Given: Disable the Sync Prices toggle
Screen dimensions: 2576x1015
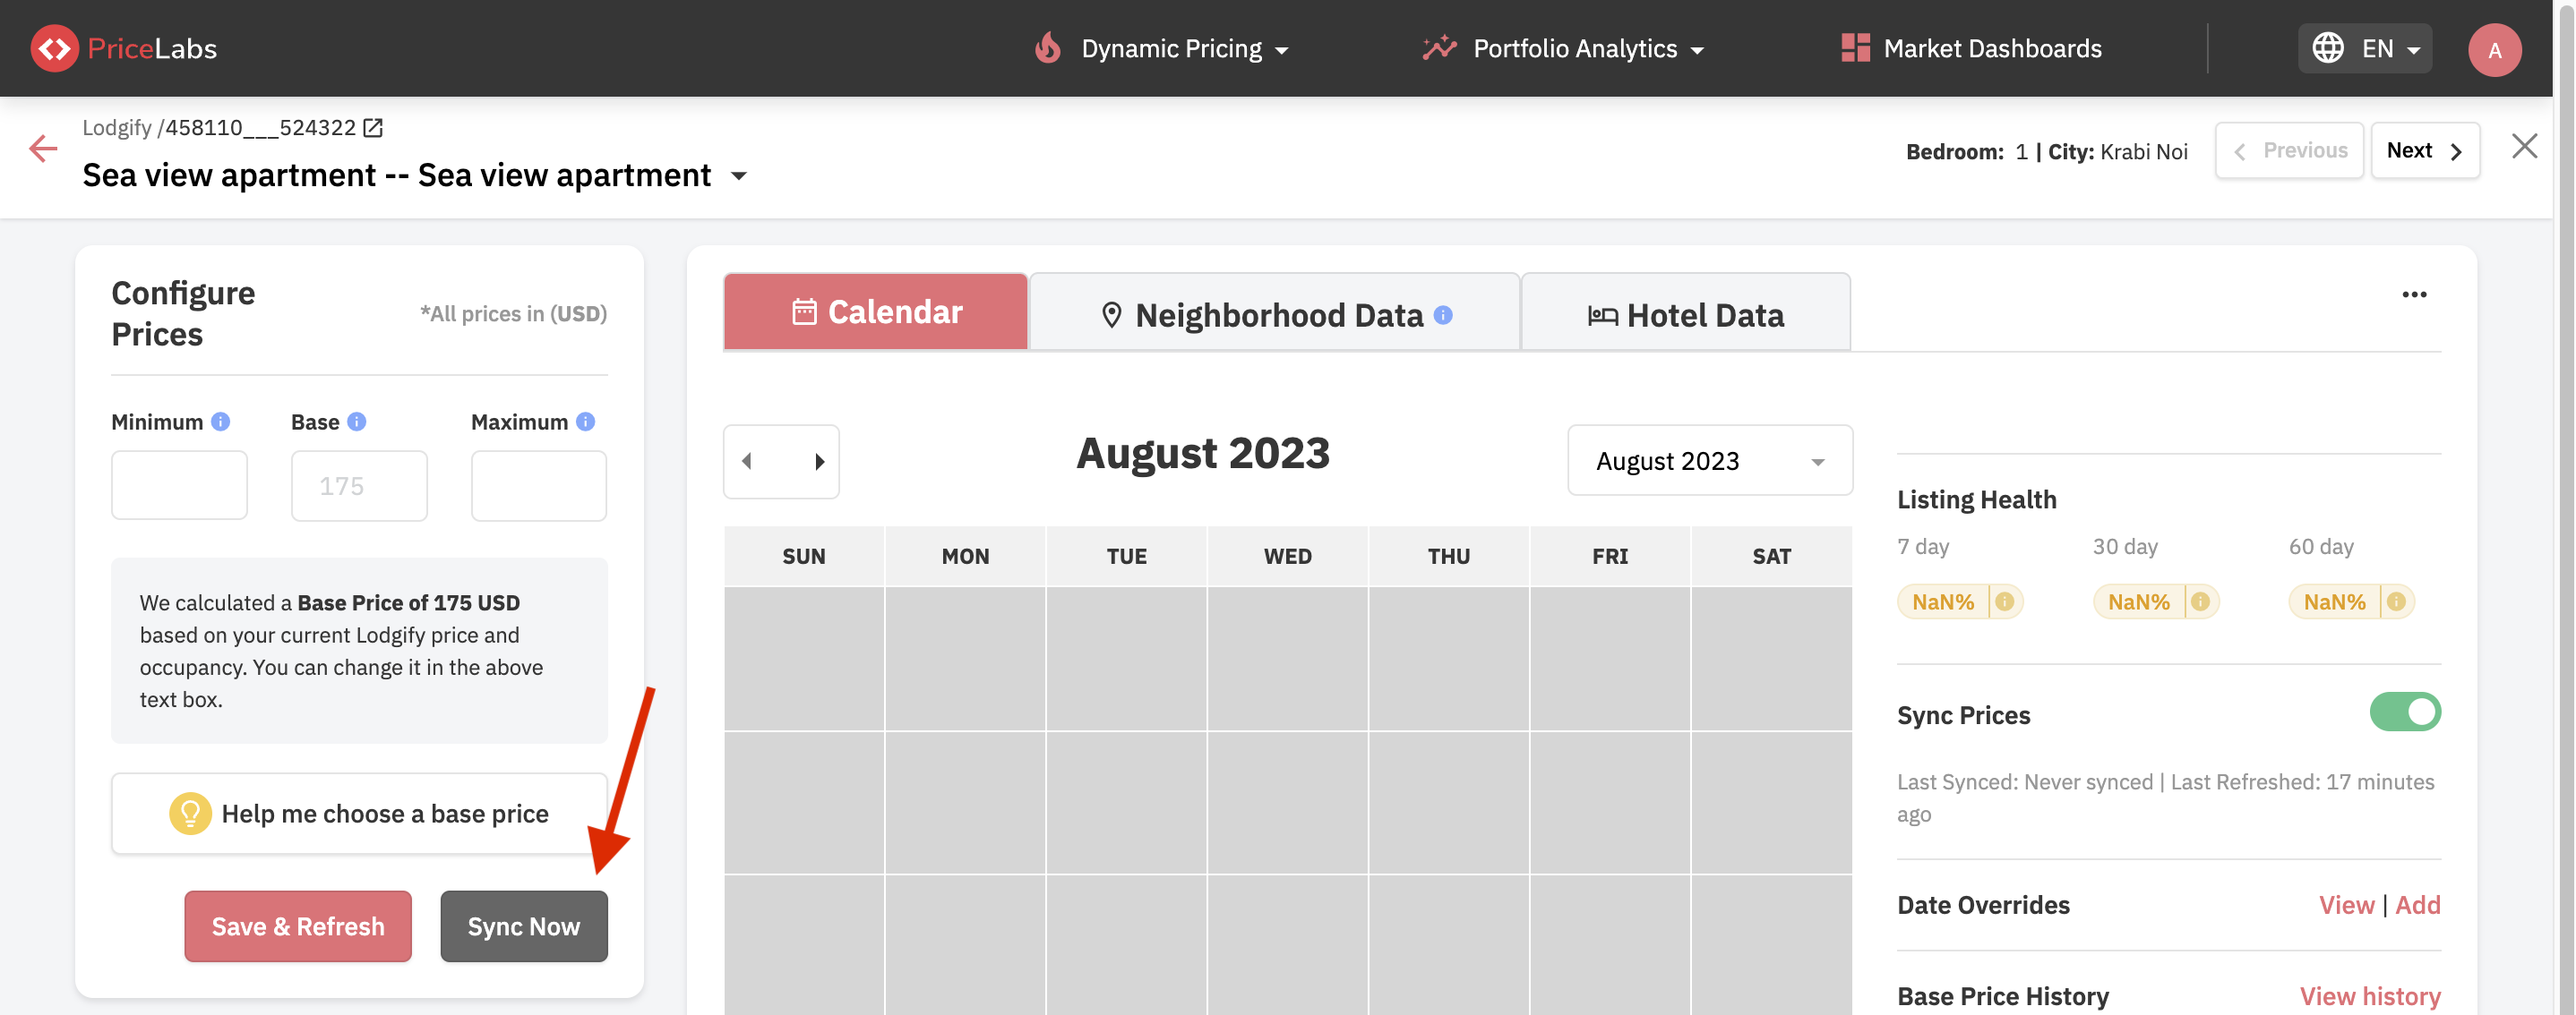Looking at the screenshot, I should point(2405,712).
